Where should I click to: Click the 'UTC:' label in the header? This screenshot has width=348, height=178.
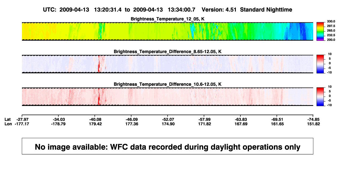[50, 10]
